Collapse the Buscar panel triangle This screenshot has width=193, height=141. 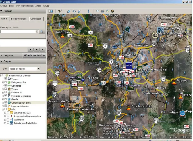coord(1,11)
